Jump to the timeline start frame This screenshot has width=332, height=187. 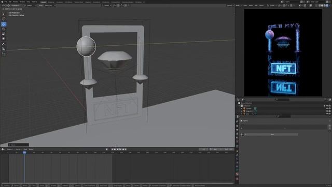(x=113, y=149)
